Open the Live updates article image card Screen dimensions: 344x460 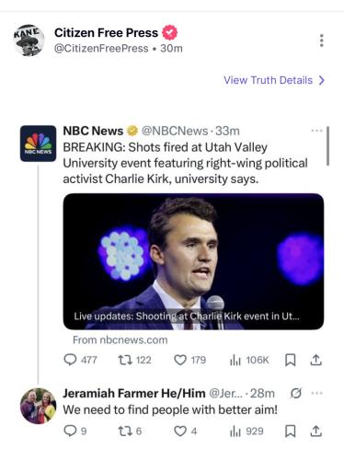tap(193, 261)
